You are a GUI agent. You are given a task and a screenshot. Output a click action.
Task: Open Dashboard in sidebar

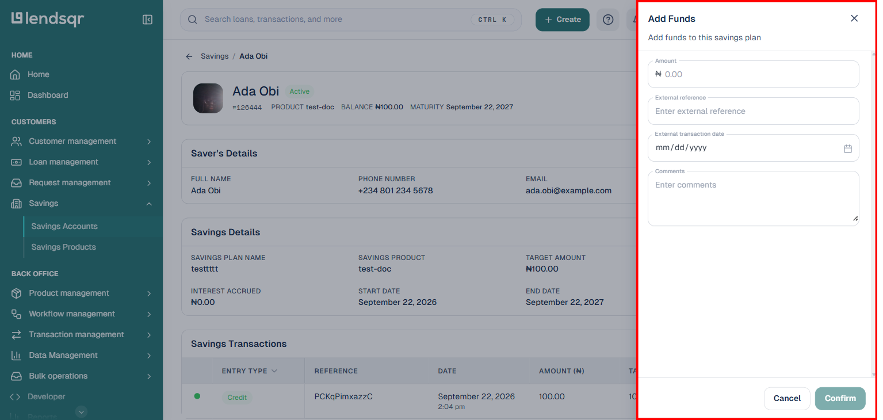click(x=48, y=95)
